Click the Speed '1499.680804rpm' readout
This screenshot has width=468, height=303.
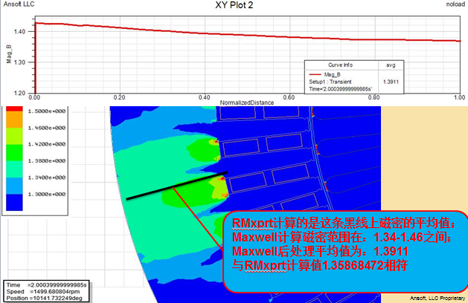[43, 292]
